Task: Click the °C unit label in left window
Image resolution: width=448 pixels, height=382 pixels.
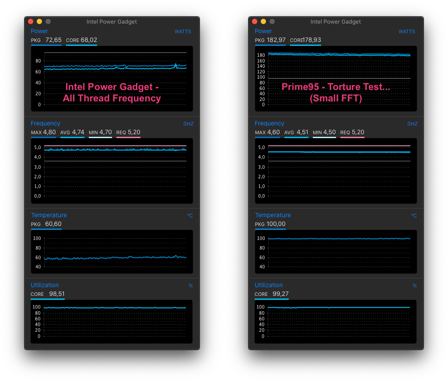Action: [190, 215]
